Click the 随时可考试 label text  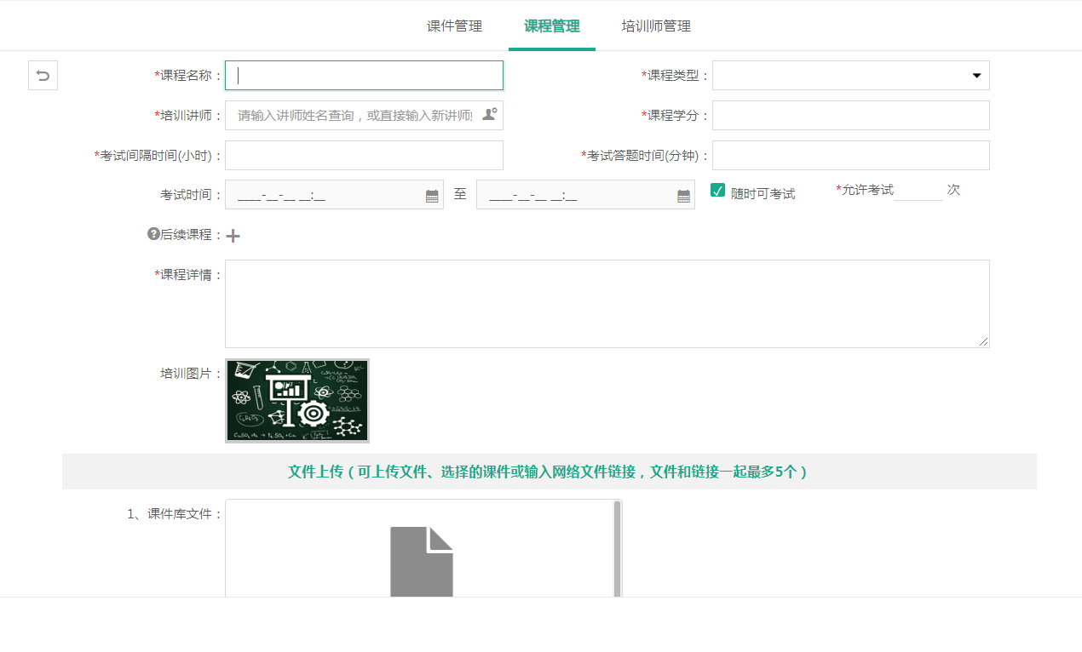763,194
